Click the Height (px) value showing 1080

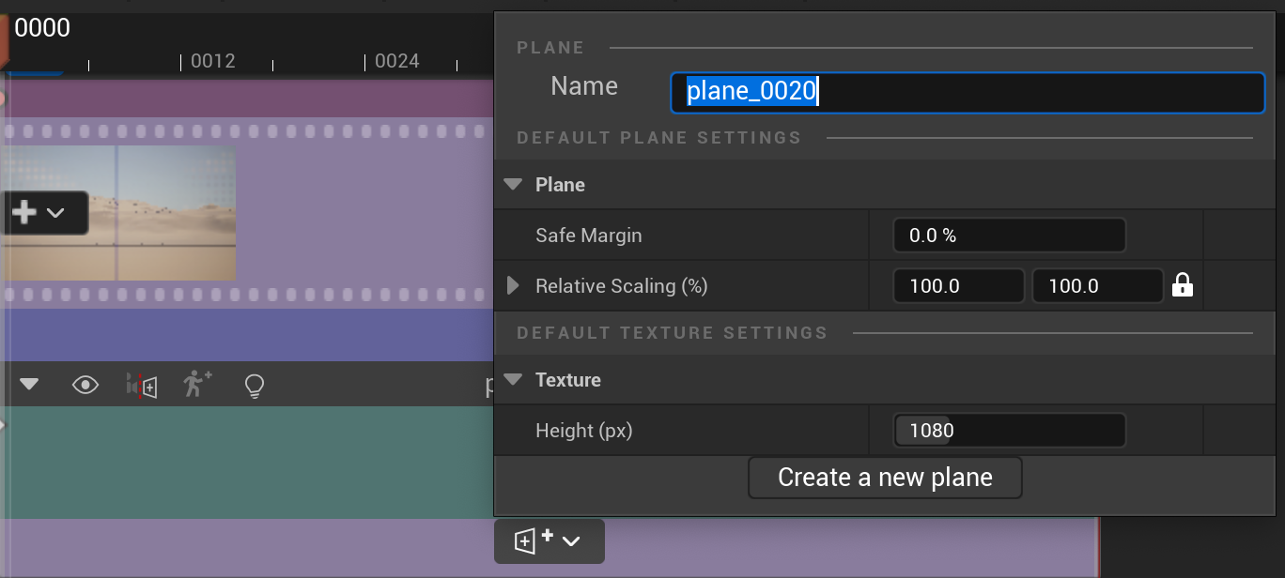coord(1009,430)
